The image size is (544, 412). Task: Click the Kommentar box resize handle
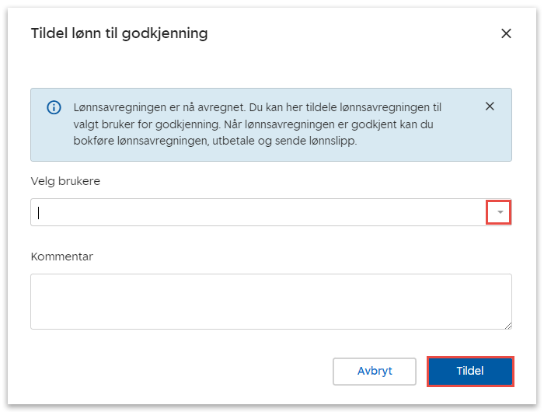pyautogui.click(x=508, y=326)
